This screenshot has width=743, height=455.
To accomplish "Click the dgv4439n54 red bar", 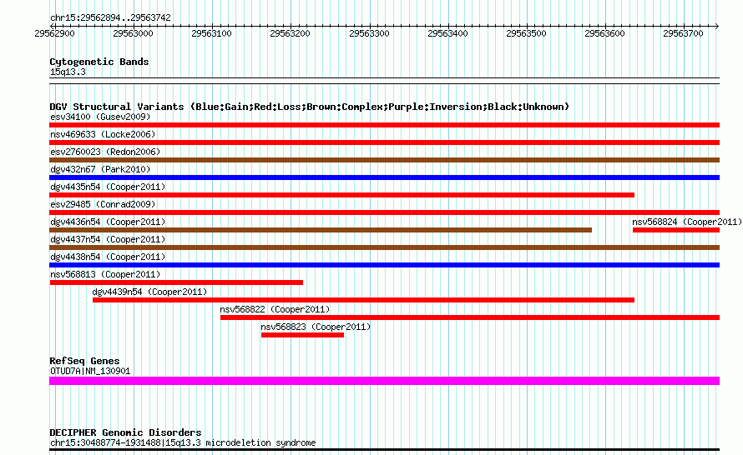I will [x=363, y=300].
